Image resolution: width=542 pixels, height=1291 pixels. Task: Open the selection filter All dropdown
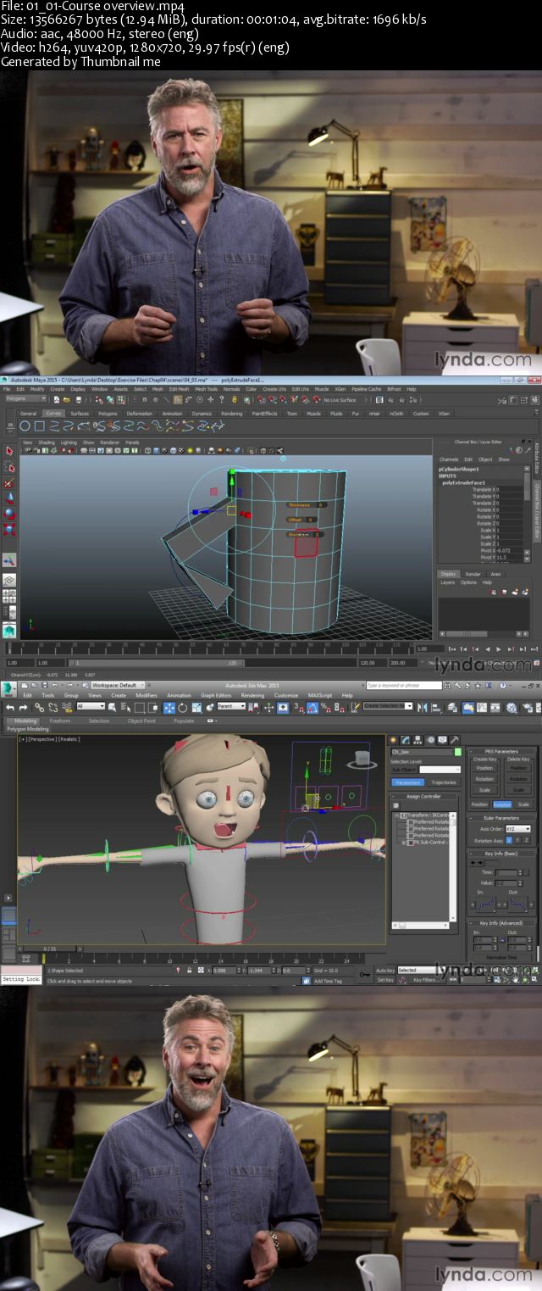pos(91,705)
